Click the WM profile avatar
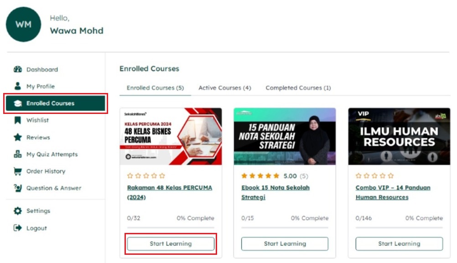Viewport: 457px width, 263px height. pyautogui.click(x=24, y=24)
